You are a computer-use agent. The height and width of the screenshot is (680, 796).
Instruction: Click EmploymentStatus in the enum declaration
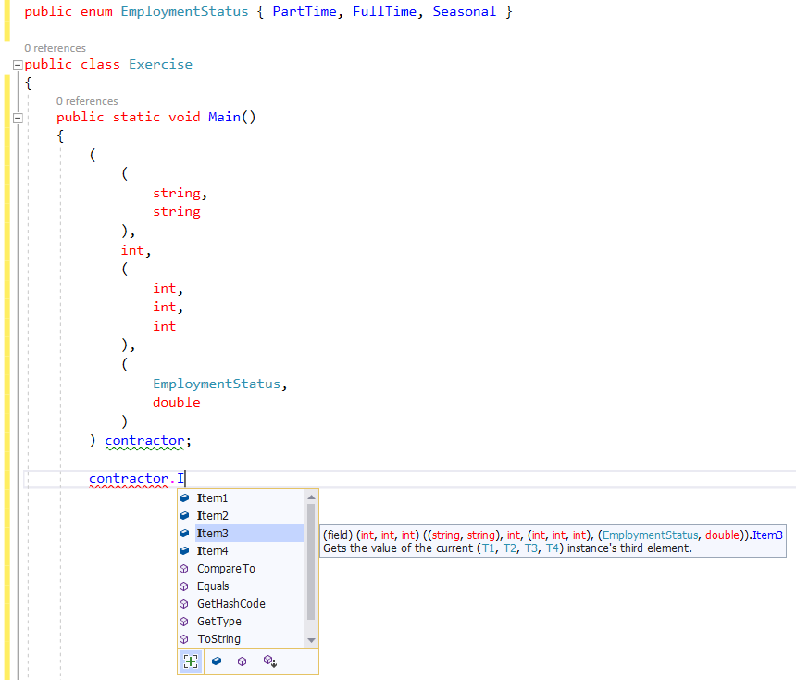point(184,12)
